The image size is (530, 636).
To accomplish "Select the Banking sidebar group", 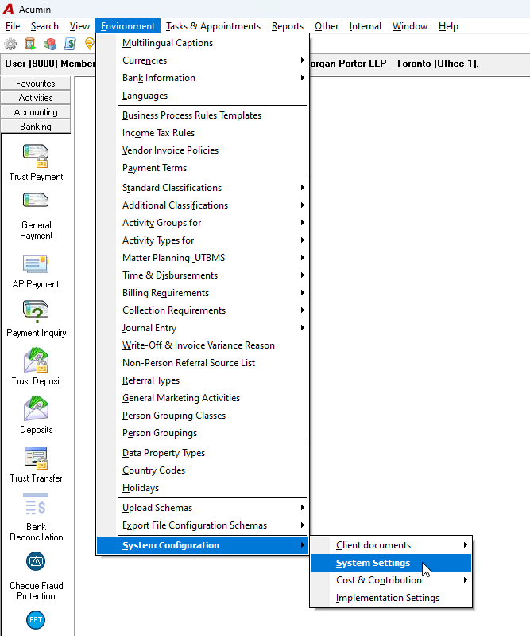I will (x=36, y=126).
